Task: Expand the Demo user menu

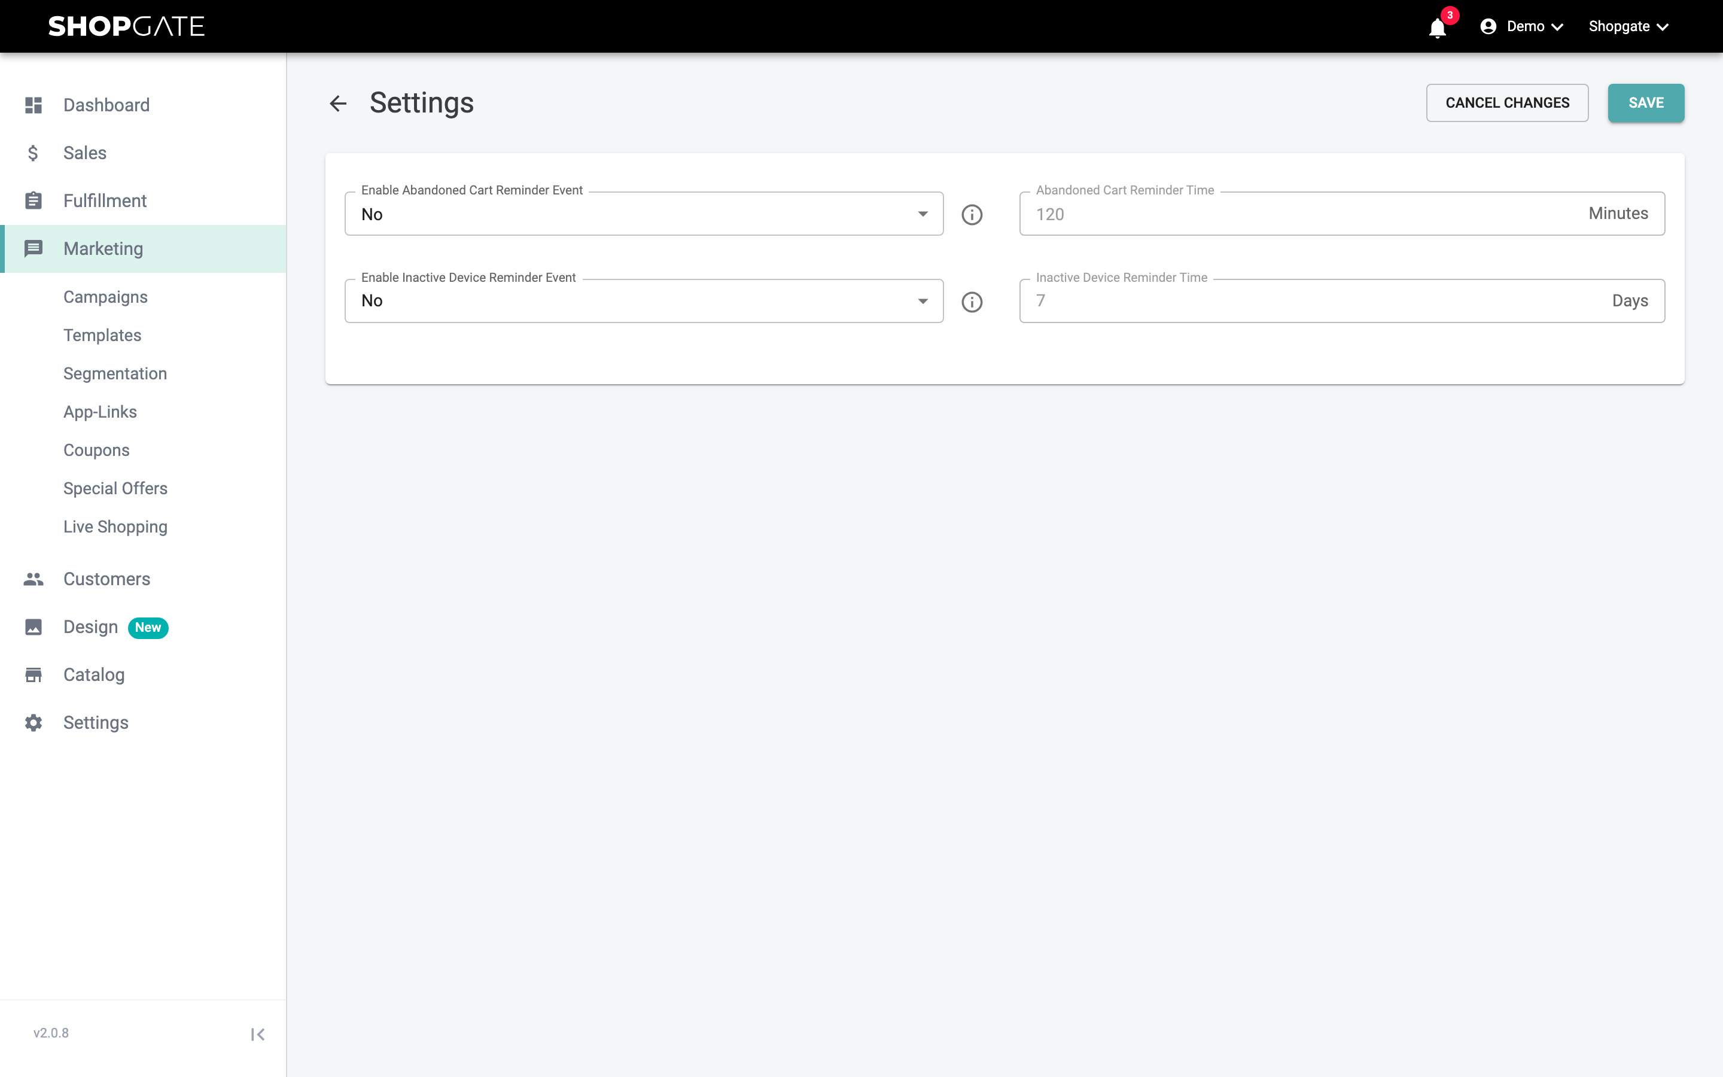Action: [1522, 26]
